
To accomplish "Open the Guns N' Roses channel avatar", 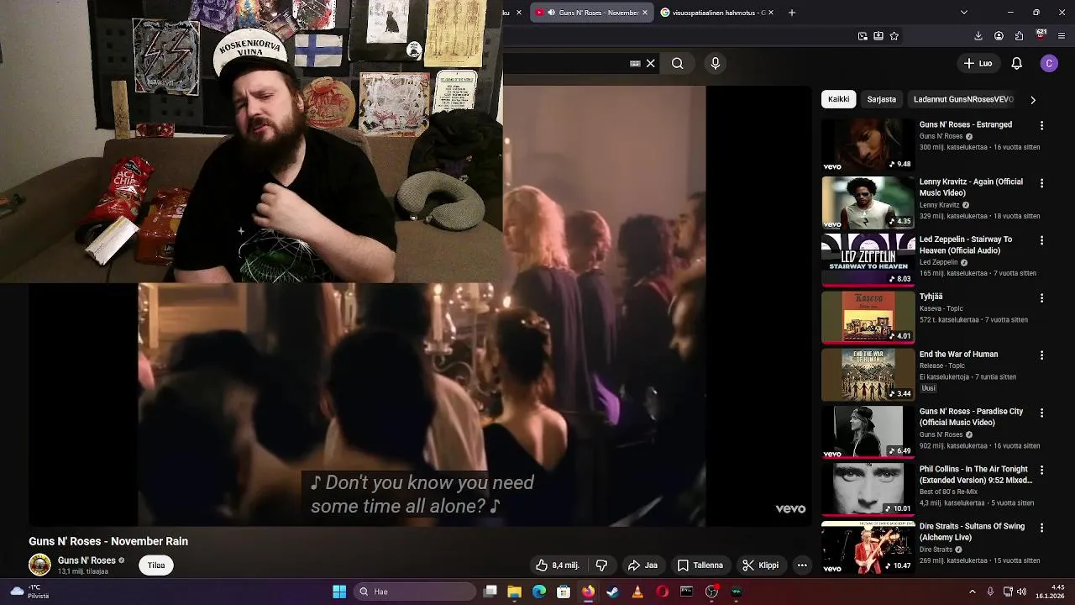I will coord(39,565).
